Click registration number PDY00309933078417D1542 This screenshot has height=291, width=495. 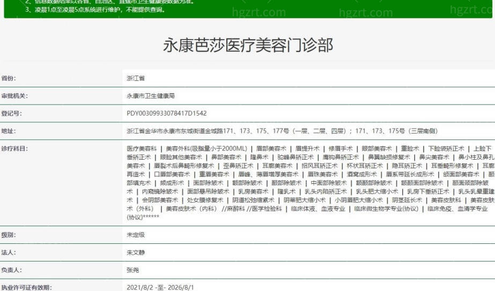167,114
